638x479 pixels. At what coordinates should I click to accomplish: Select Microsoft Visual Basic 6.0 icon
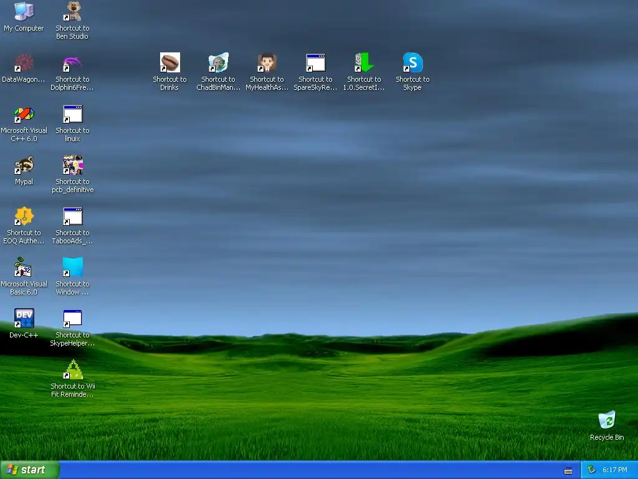[24, 267]
